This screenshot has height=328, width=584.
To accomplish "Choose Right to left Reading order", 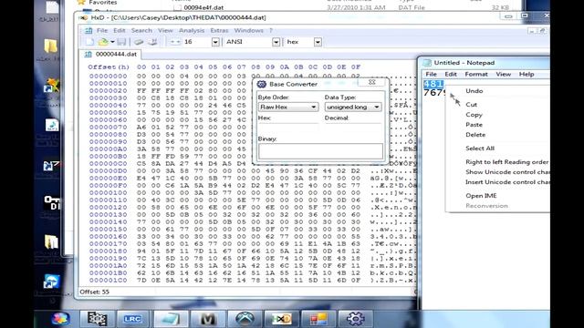I will coord(506,162).
